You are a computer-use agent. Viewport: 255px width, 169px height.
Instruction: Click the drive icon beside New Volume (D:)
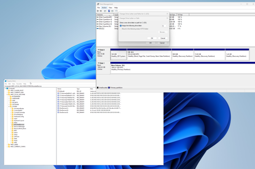98,26
